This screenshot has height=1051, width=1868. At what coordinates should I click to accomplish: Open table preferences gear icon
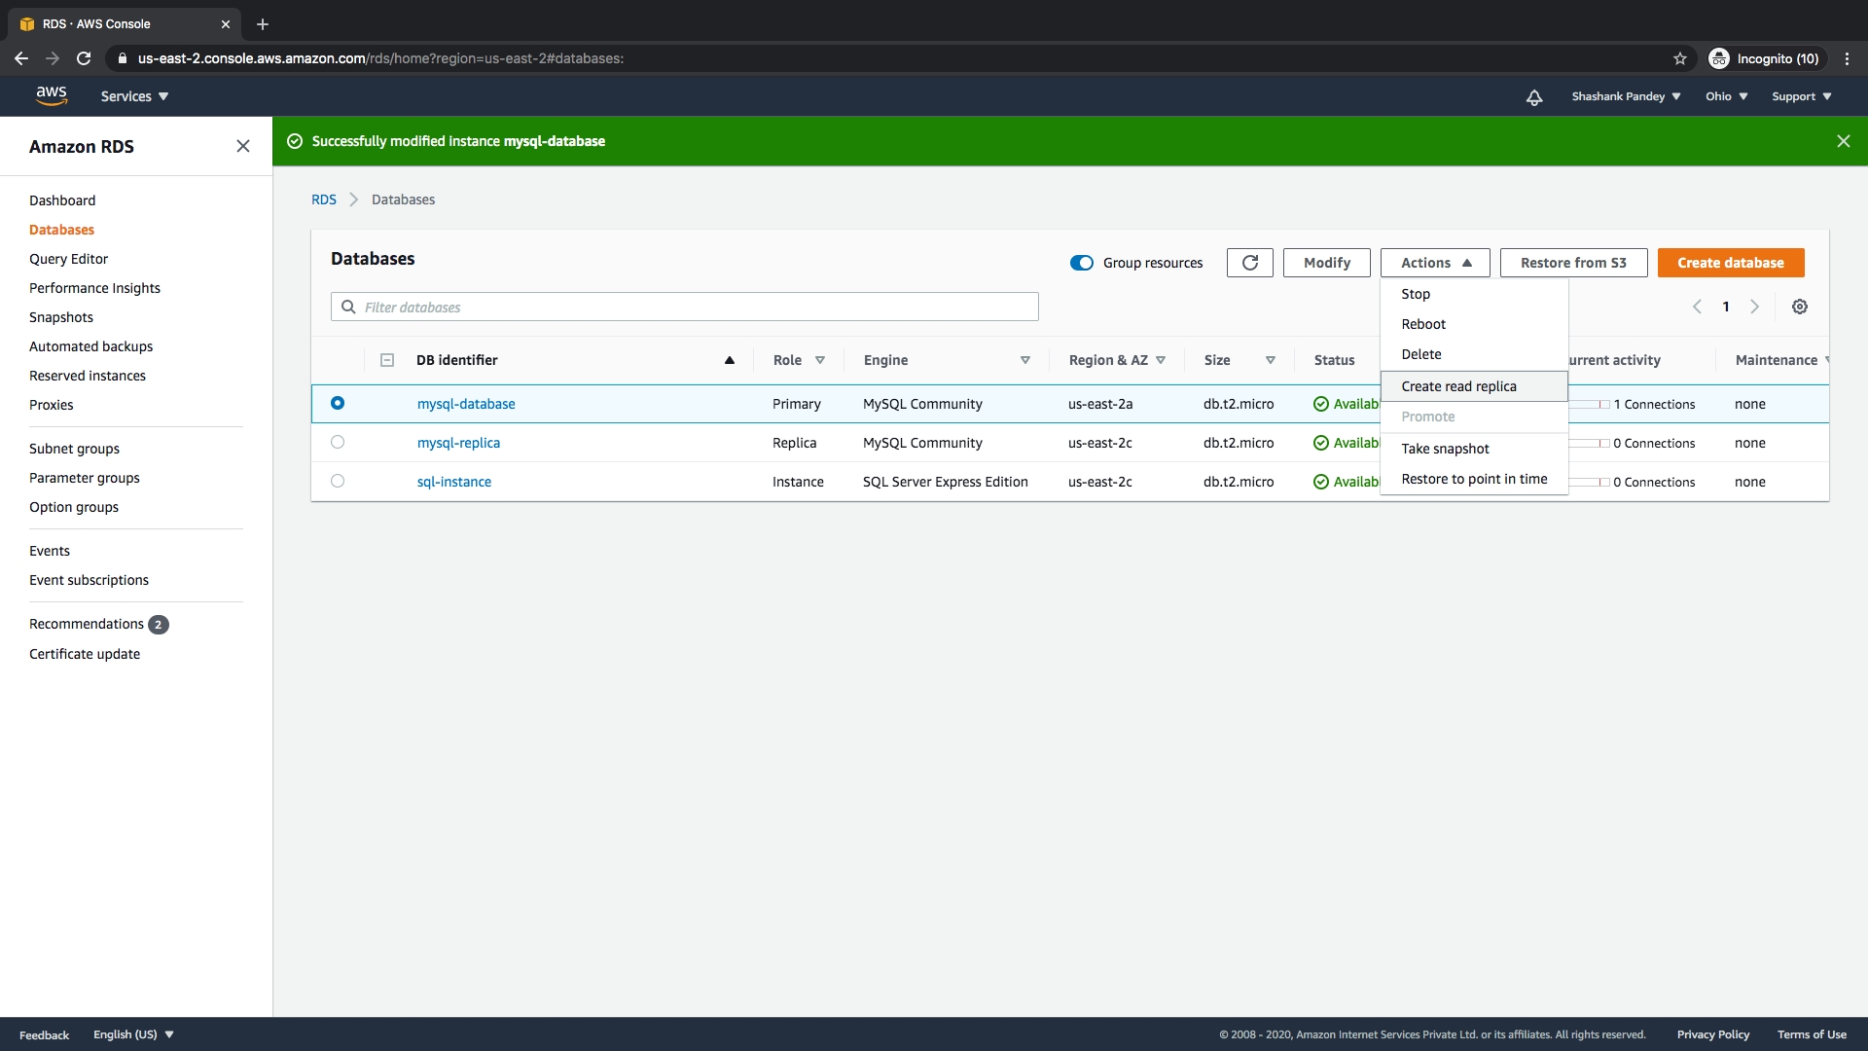point(1800,307)
